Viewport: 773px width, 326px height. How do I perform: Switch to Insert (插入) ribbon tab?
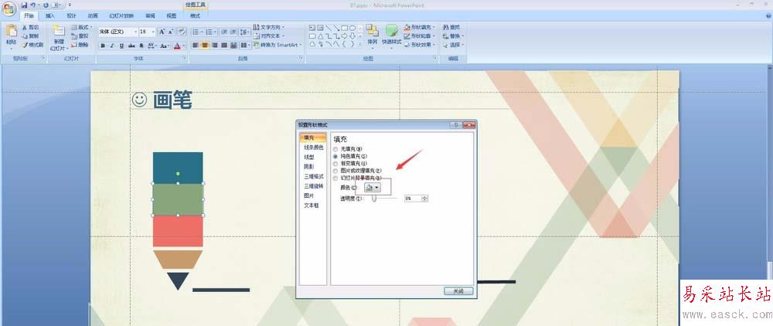(x=49, y=15)
